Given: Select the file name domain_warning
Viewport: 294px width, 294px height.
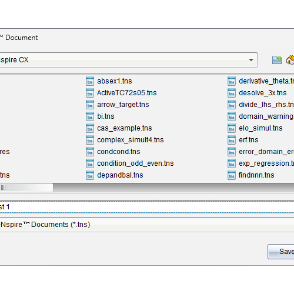Looking at the screenshot, I should tap(266, 116).
